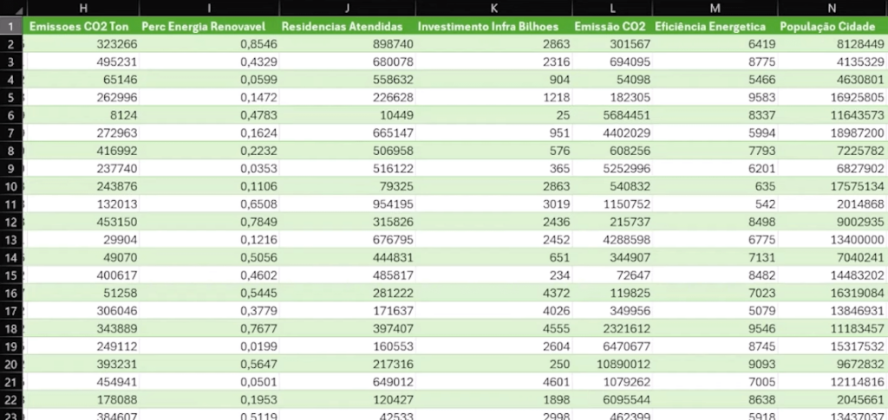Viewport: 888px width, 420px height.
Task: Select cell with value 5684451
Action: tap(612, 115)
